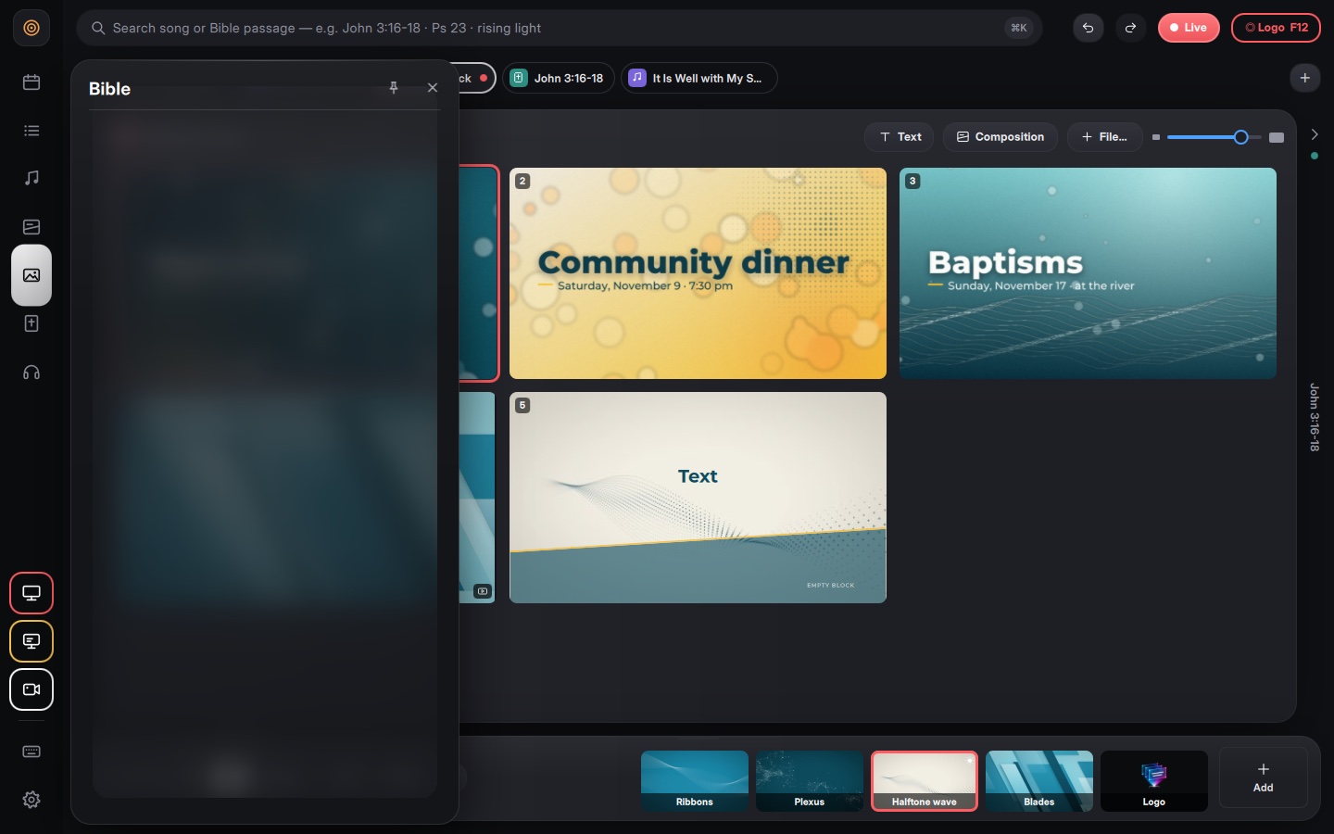Select the Community dinner slide
This screenshot has width=1334, height=834.
698,273
